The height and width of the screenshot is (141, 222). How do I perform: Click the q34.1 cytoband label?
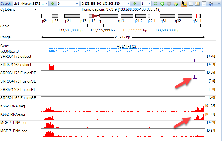pyautogui.click(x=197, y=21)
